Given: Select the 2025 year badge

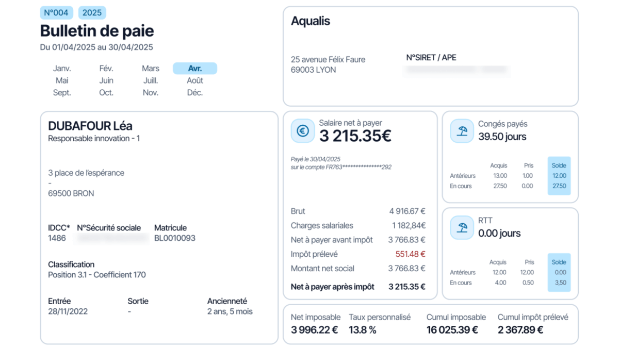Looking at the screenshot, I should click(92, 13).
